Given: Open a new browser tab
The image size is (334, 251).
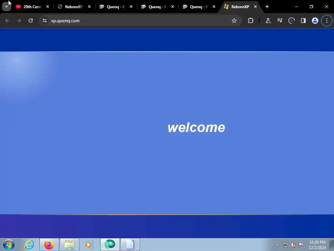Looking at the screenshot, I should tap(267, 7).
